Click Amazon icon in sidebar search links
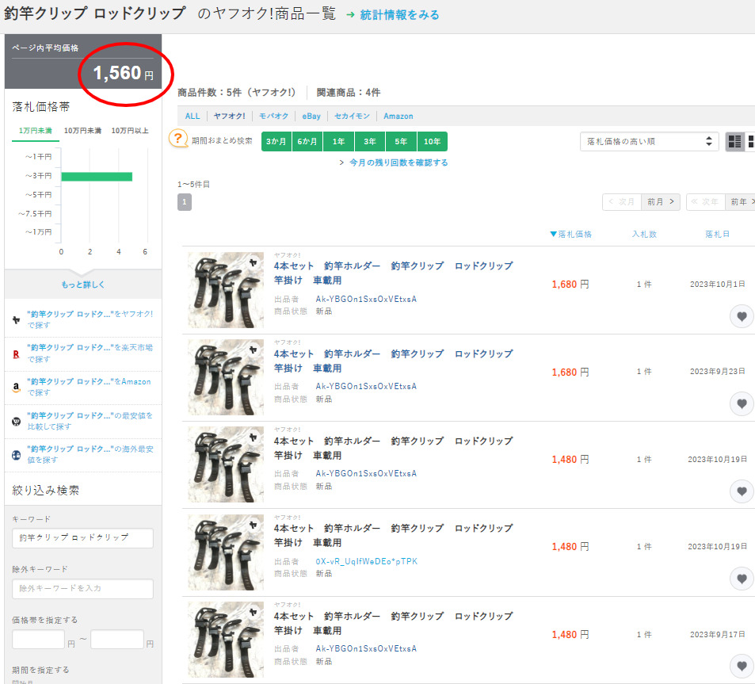 [x=16, y=388]
